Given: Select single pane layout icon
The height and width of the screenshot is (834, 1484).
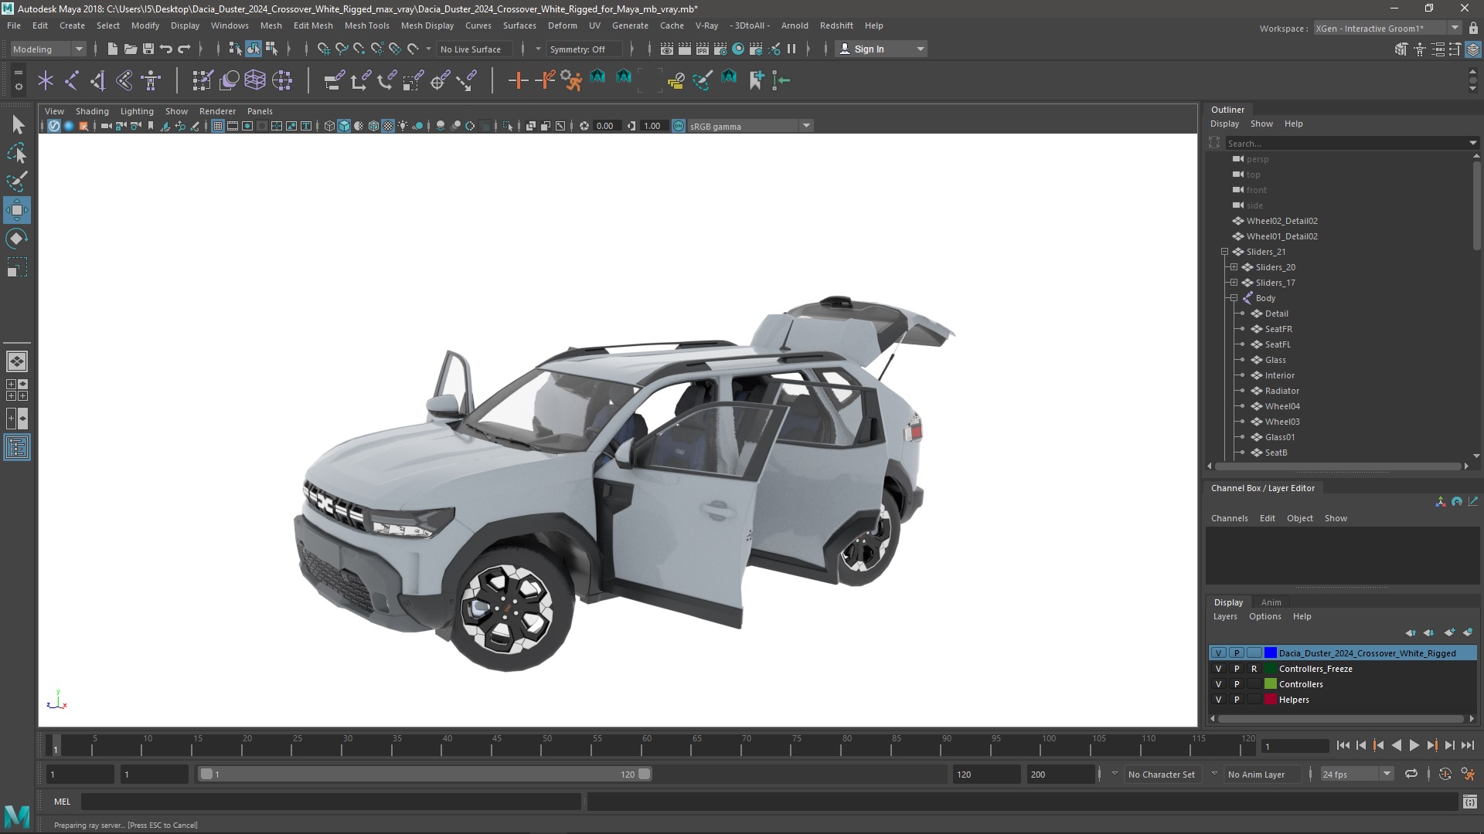Looking at the screenshot, I should coord(17,361).
